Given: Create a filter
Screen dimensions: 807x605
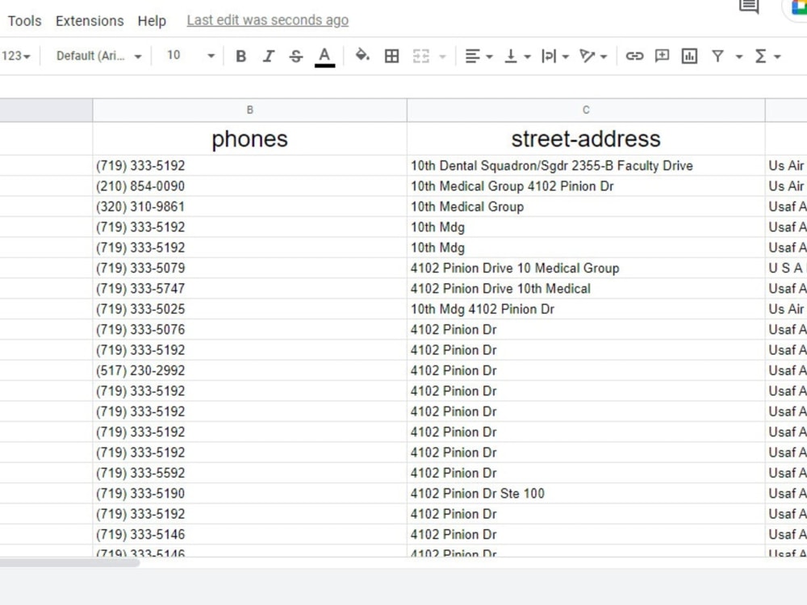Looking at the screenshot, I should (718, 56).
